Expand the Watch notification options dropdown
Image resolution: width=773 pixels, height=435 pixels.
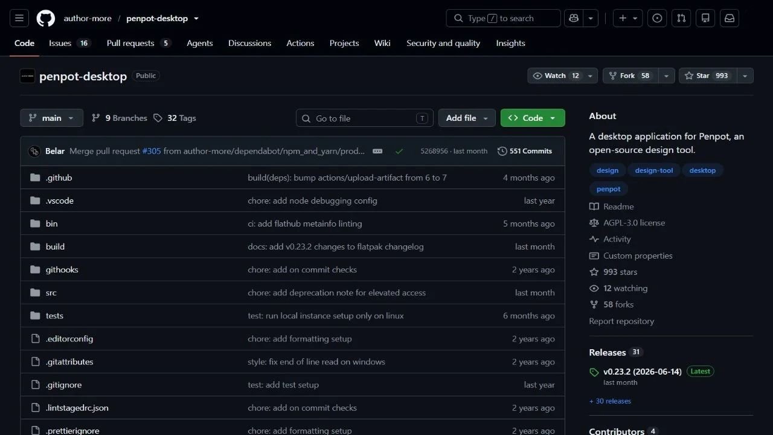click(591, 76)
